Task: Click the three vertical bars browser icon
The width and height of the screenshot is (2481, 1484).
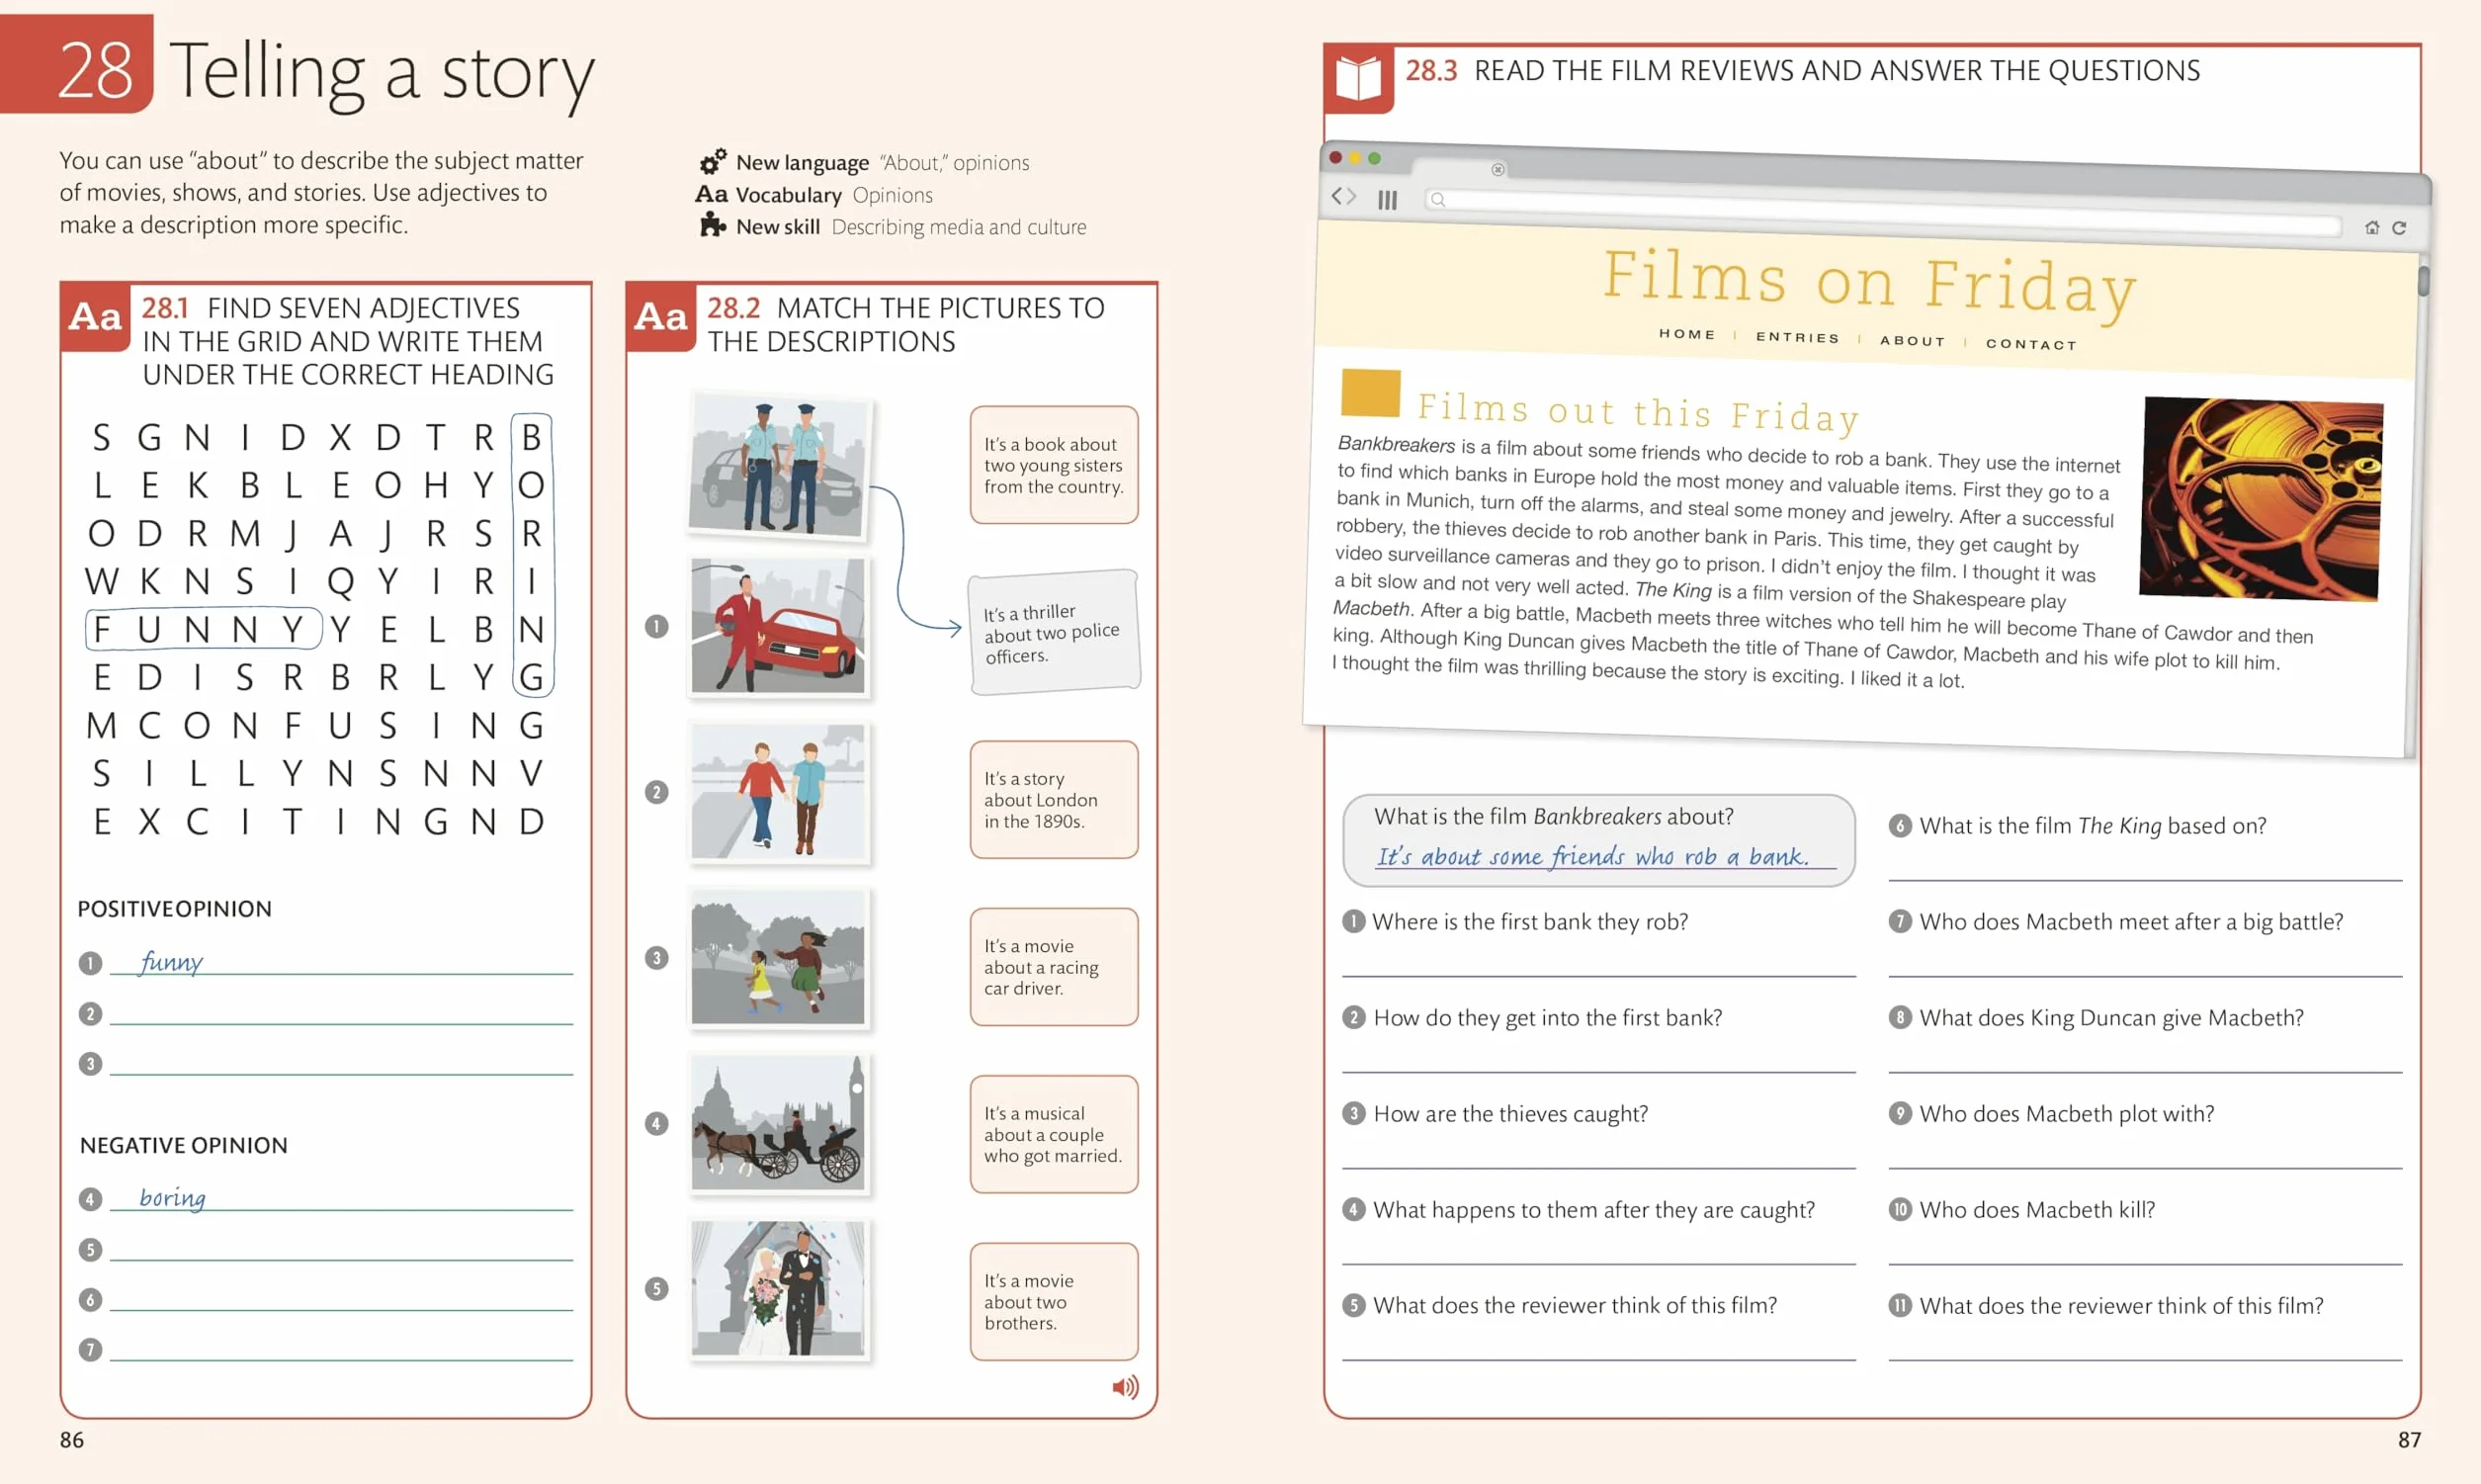Action: tap(1388, 199)
